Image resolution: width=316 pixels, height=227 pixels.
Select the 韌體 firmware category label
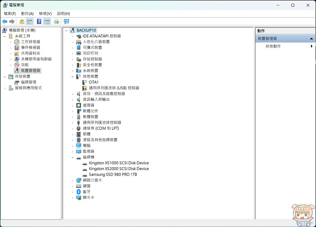coord(87,134)
